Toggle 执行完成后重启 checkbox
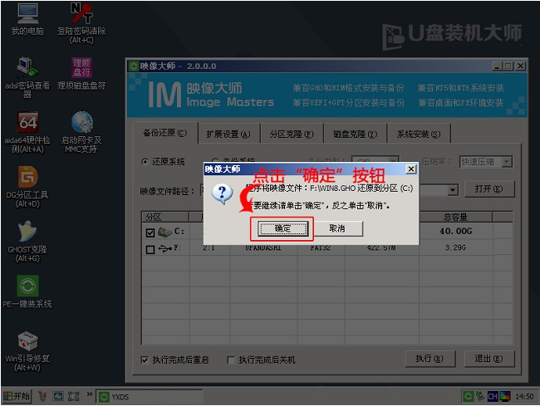 tap(145, 360)
